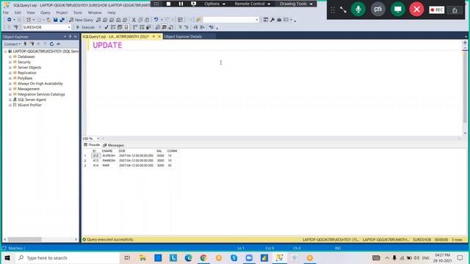Image resolution: width=470 pixels, height=264 pixels.
Task: Click Execute to run the query
Action: tap(85, 27)
